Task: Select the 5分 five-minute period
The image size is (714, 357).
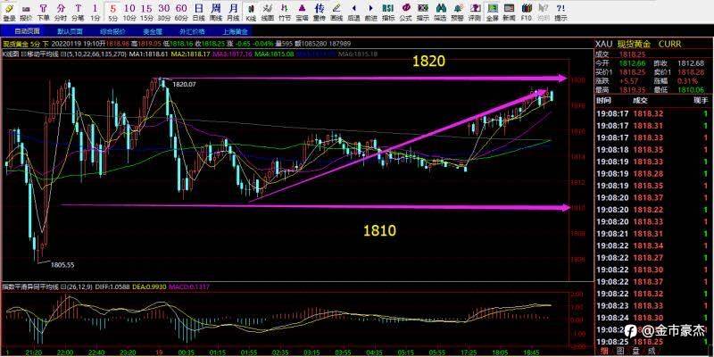Action: click(x=113, y=12)
